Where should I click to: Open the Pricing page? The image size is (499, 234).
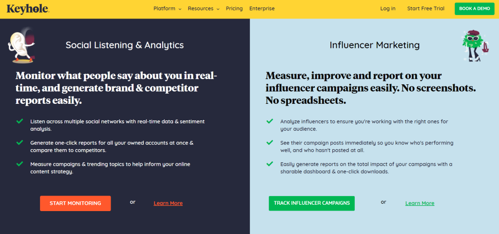(x=234, y=9)
